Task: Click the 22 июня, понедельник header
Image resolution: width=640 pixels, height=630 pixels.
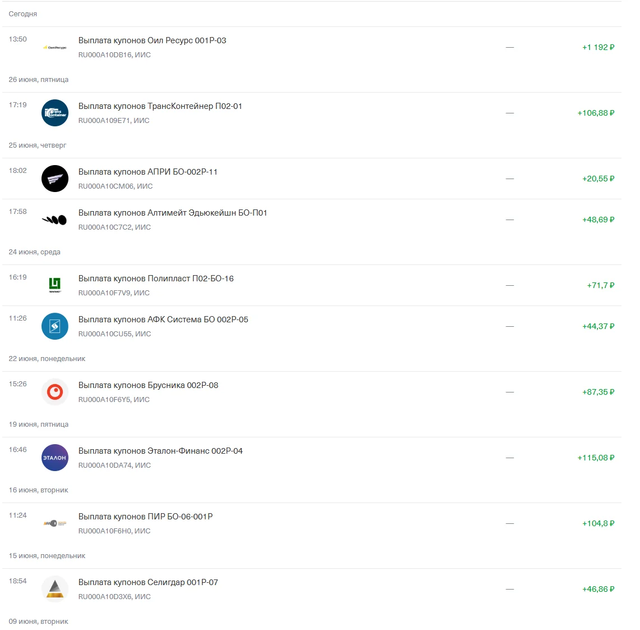Action: pos(47,359)
